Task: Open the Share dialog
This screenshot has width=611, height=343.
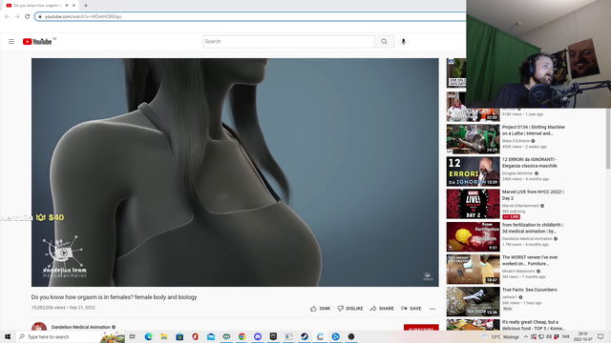Action: click(382, 309)
